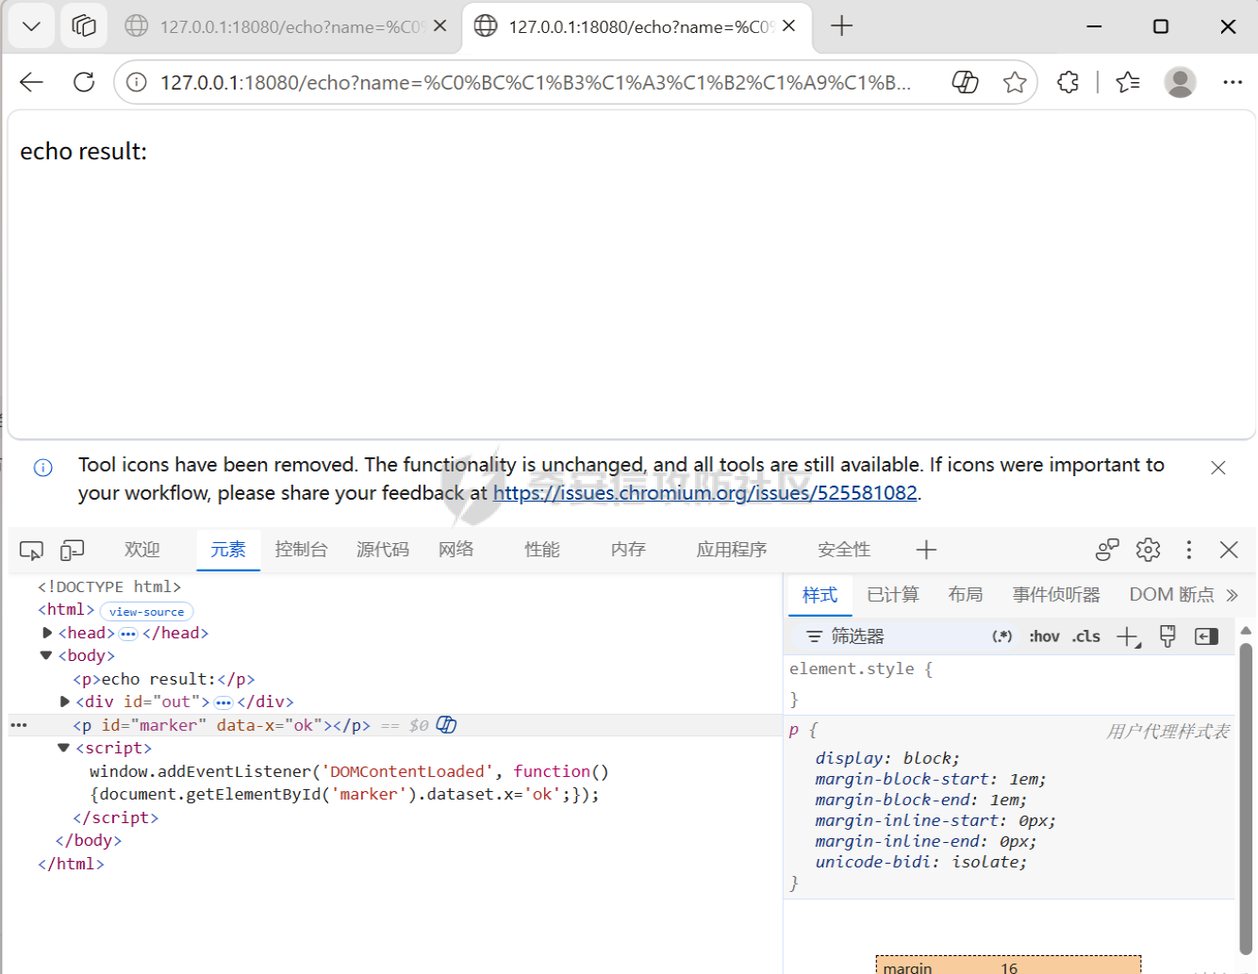
Task: Select the script addEventListener code line
Action: [x=349, y=783]
